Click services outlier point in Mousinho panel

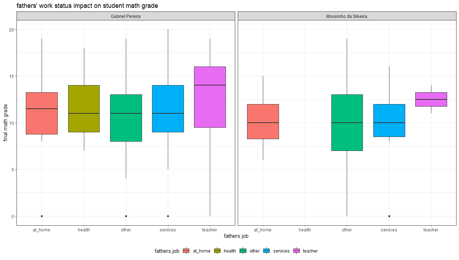point(389,216)
